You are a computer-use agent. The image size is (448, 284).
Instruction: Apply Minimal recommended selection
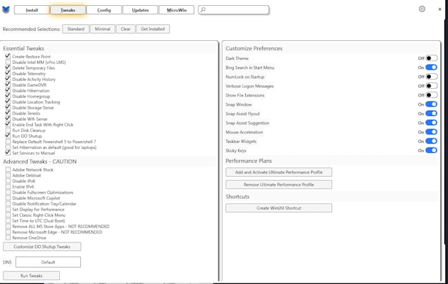pyautogui.click(x=103, y=29)
